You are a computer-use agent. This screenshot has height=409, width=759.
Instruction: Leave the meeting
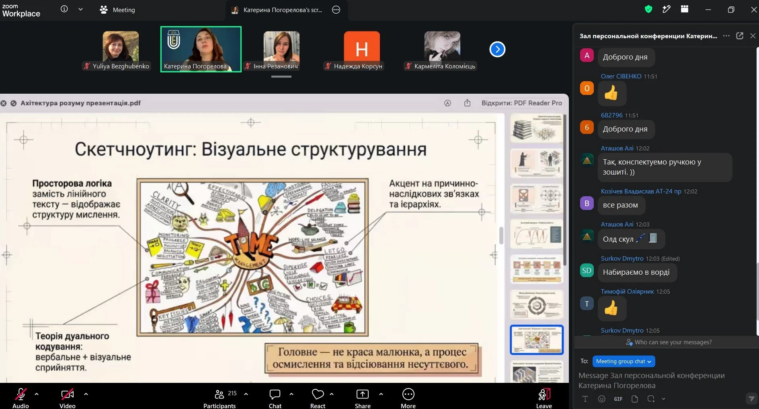[544, 397]
